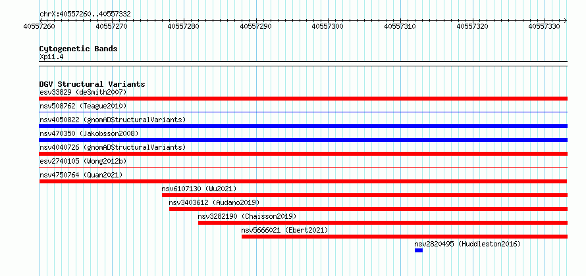Click the thin red esv2740105 variant line
586x276 pixels.
(303, 168)
